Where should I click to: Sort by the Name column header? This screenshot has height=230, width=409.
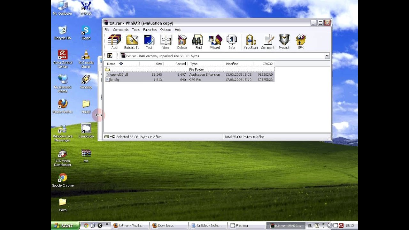(x=121, y=64)
